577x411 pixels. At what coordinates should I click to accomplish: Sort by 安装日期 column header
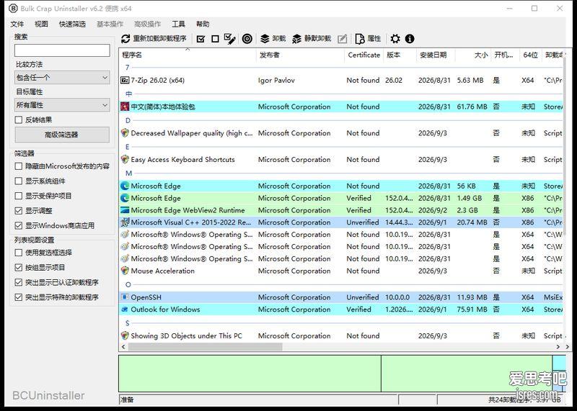click(436, 55)
